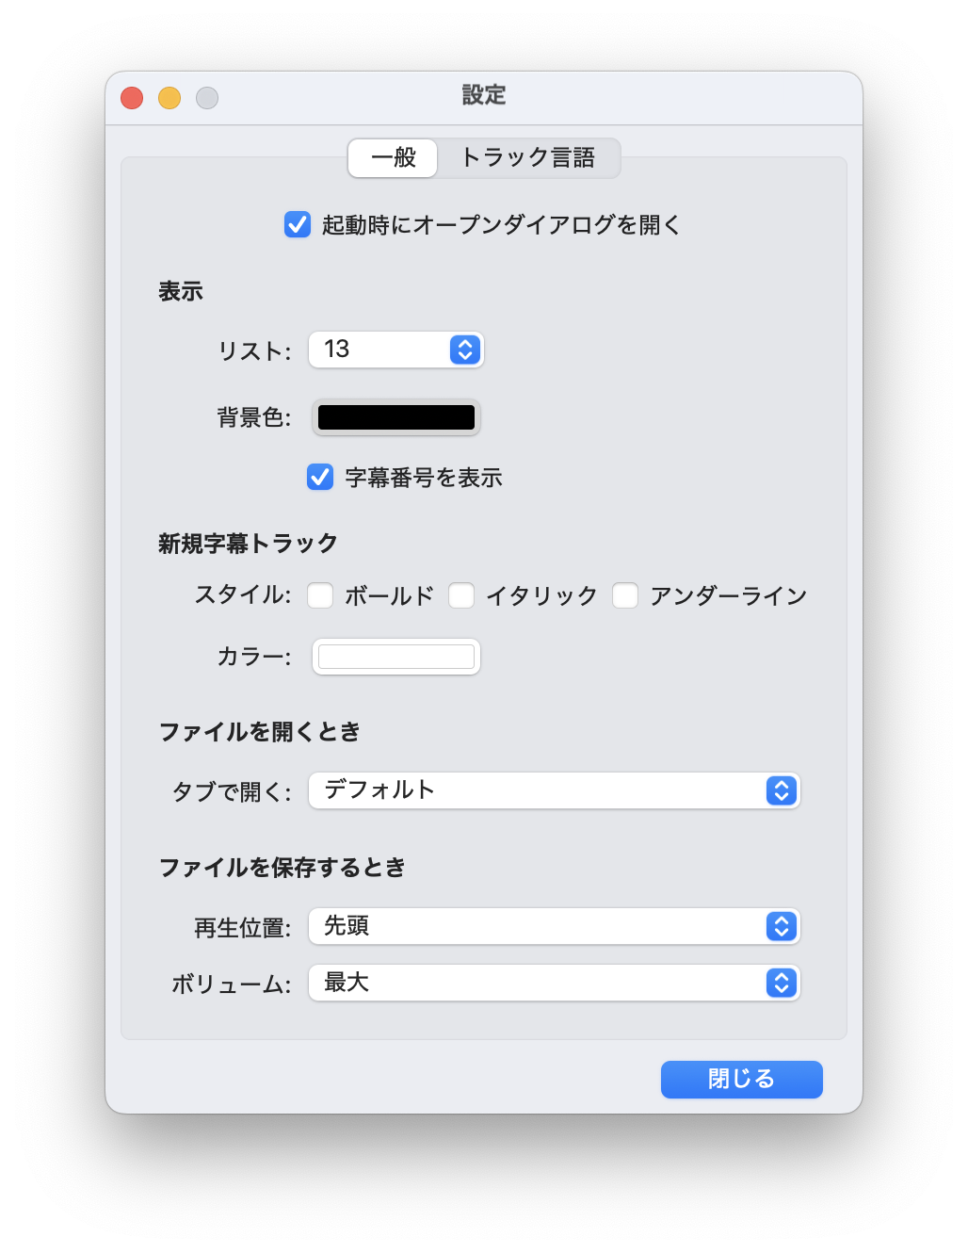The width and height of the screenshot is (968, 1253).
Task: Toggle the 字幕番号を表示 checkbox
Action: click(x=320, y=477)
